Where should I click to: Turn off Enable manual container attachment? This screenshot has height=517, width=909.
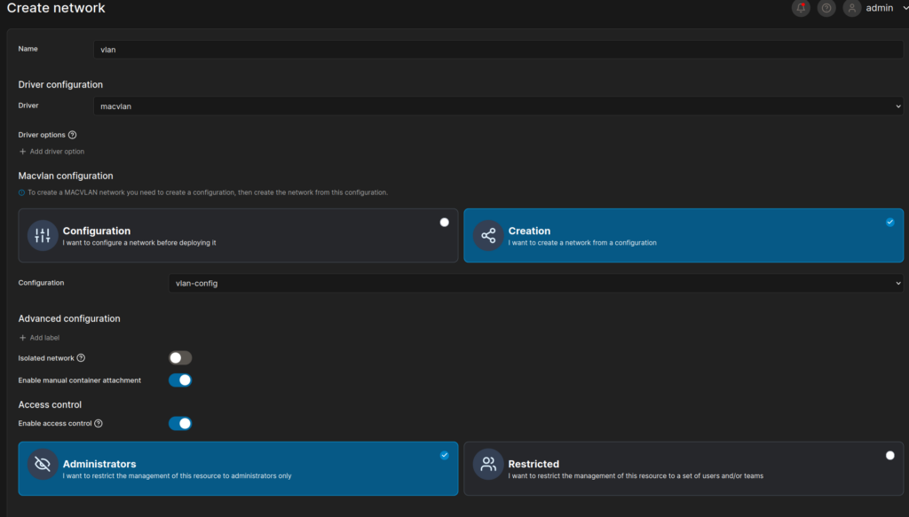click(180, 380)
